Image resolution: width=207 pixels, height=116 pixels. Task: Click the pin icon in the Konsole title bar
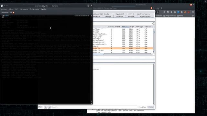click(x=91, y=6)
